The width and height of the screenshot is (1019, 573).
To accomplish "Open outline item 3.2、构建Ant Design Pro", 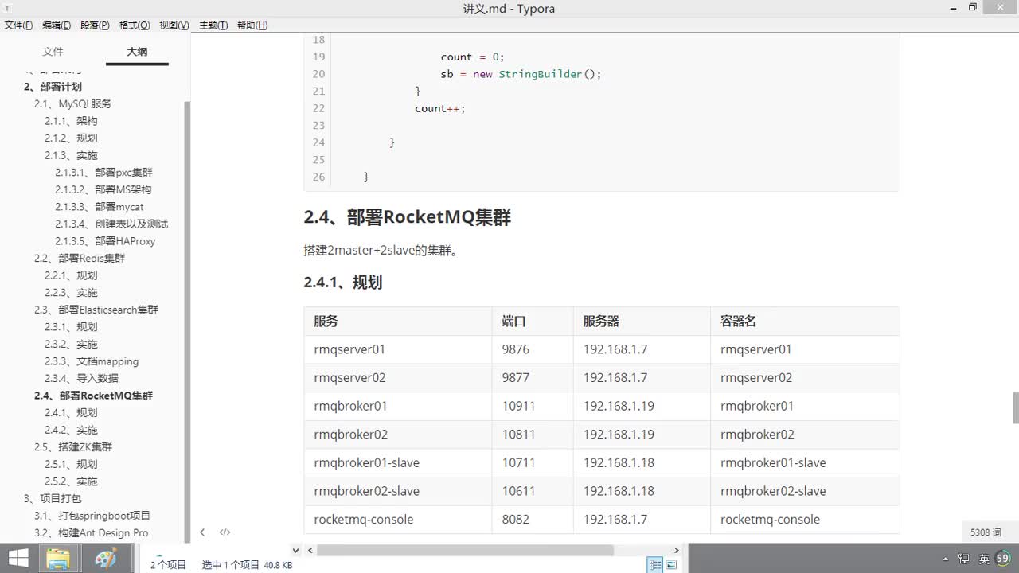I will (x=91, y=533).
